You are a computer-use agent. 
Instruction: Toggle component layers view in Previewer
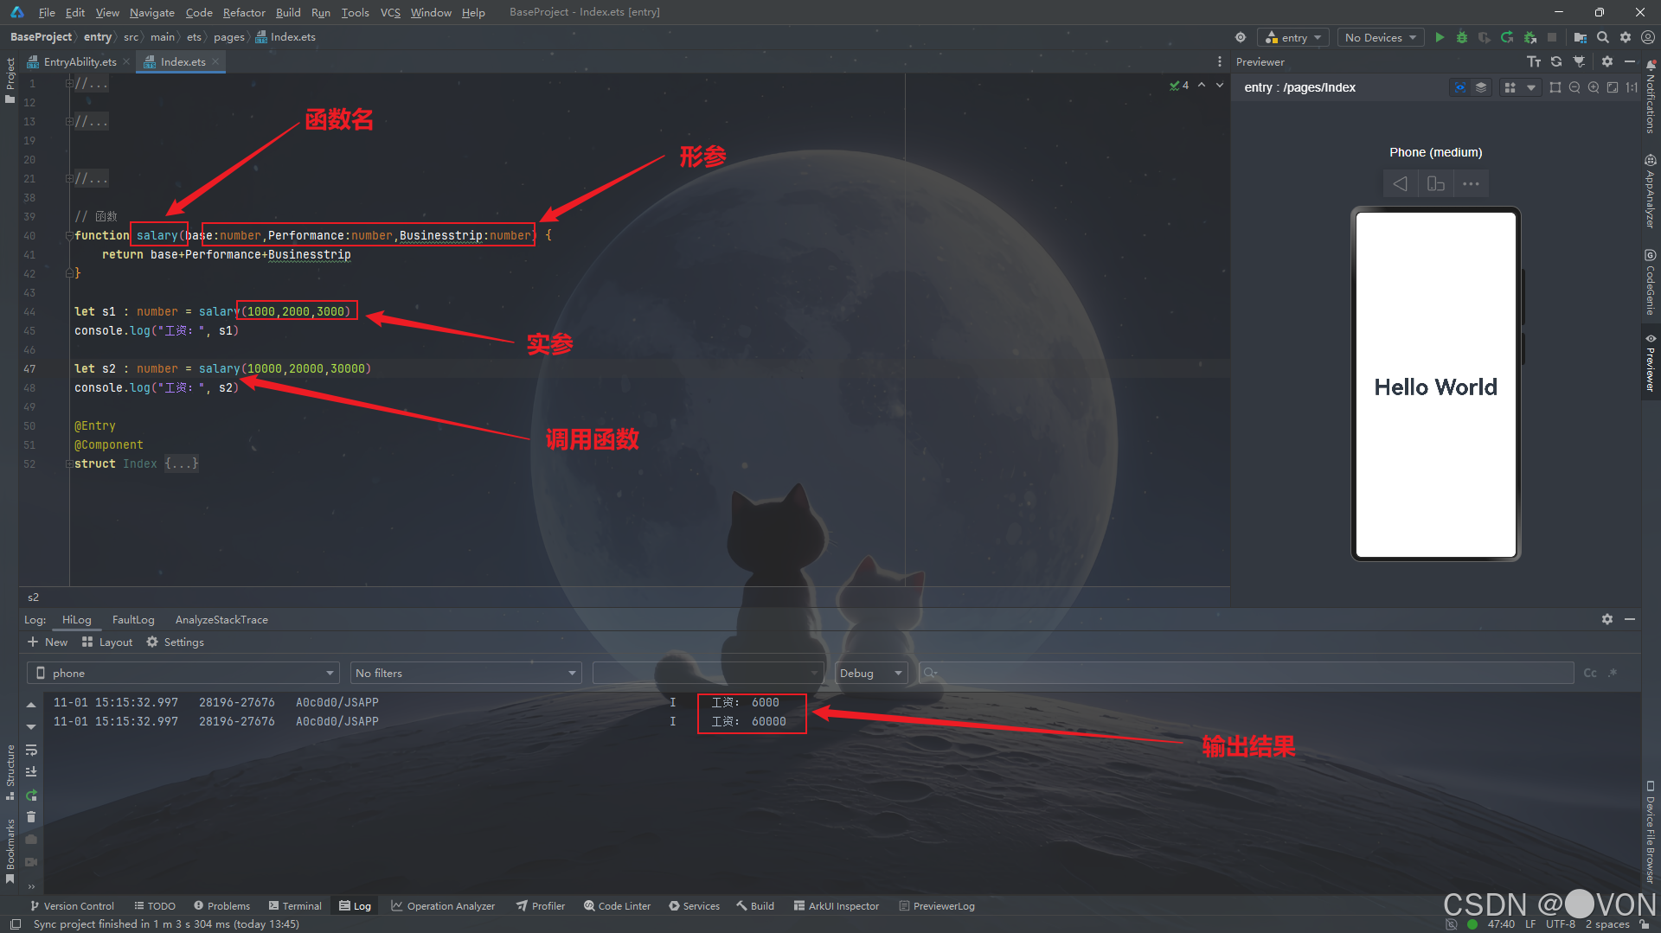point(1481,87)
